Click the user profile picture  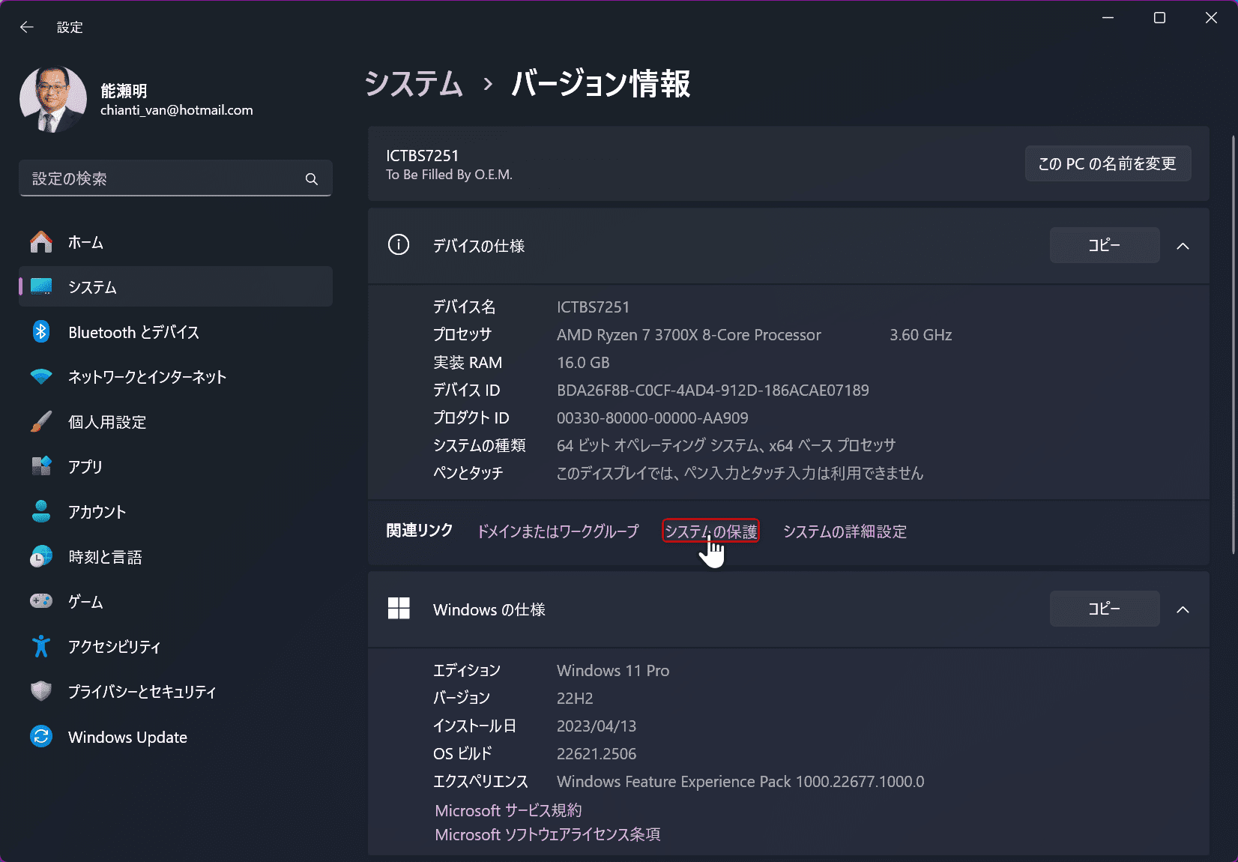pyautogui.click(x=52, y=100)
